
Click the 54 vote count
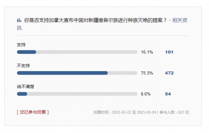pos(168,94)
